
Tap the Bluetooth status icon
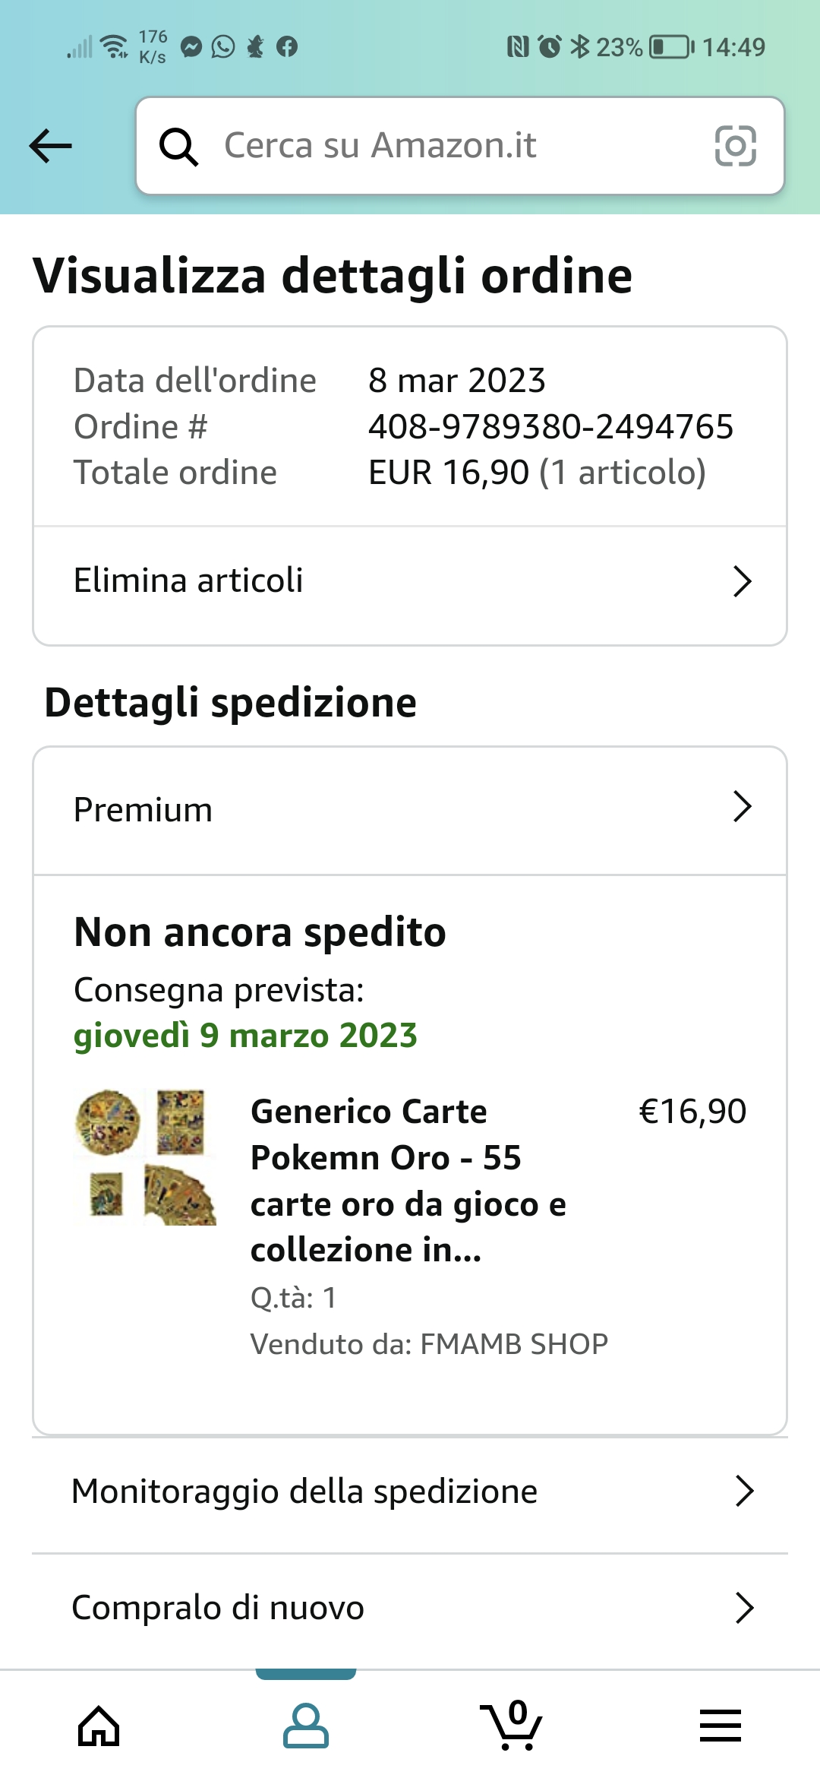(579, 47)
